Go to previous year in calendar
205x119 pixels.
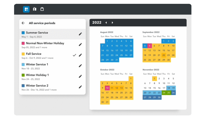pos(106,23)
